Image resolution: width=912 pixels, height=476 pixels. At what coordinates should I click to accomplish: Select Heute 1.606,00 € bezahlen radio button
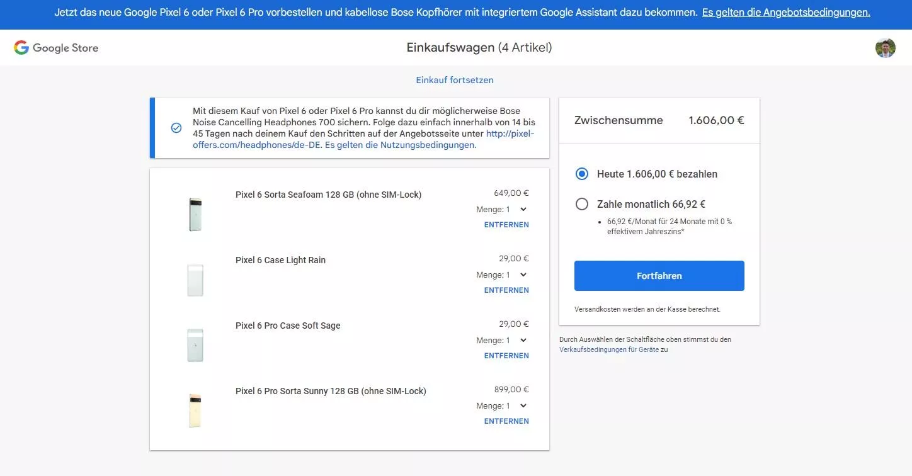pos(582,174)
